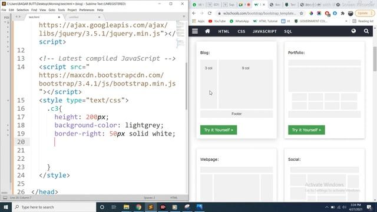Click the Sublime editor vertical scrollbar

click(186, 87)
